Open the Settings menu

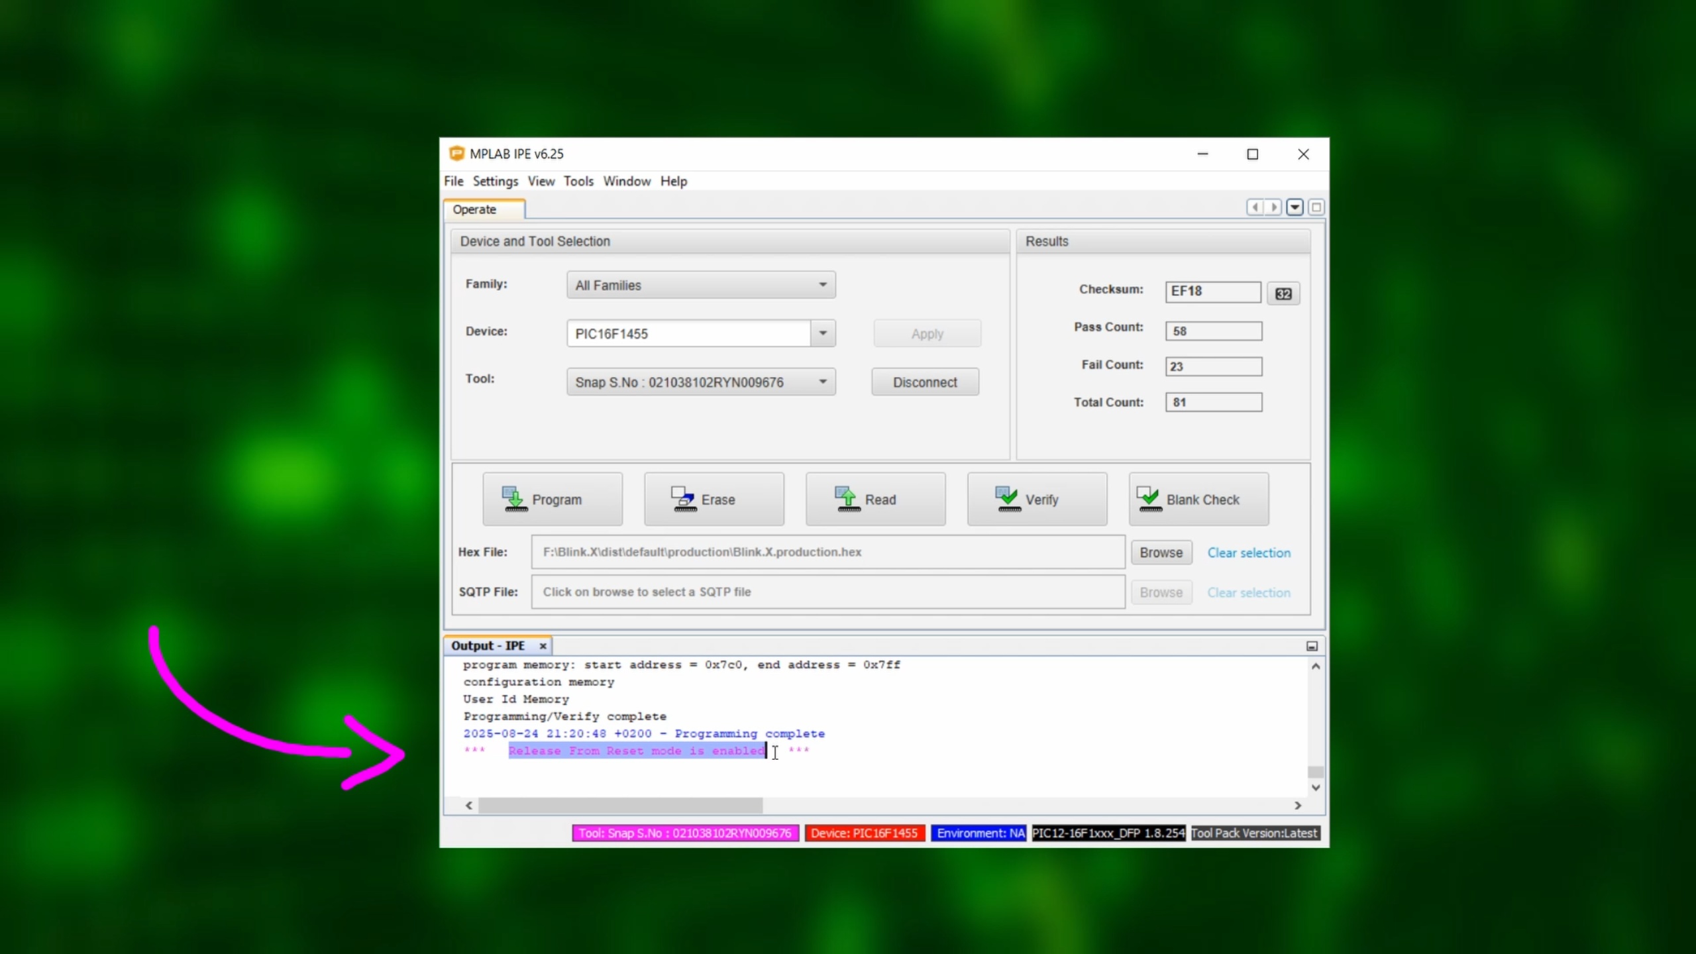point(495,181)
